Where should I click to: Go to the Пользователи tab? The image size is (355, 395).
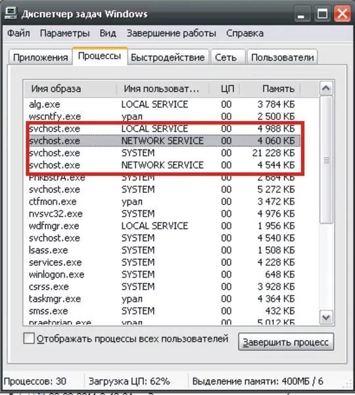pyautogui.click(x=282, y=57)
